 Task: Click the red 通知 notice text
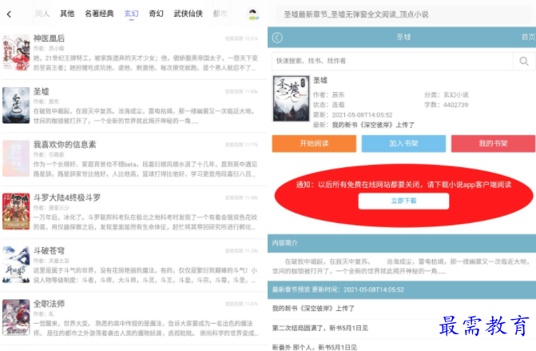[x=403, y=185]
